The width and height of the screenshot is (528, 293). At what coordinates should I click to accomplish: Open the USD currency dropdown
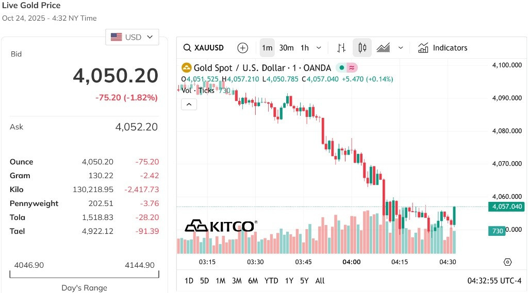(x=132, y=37)
